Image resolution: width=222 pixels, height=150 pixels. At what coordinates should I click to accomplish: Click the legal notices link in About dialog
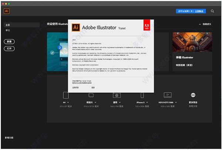[75, 88]
